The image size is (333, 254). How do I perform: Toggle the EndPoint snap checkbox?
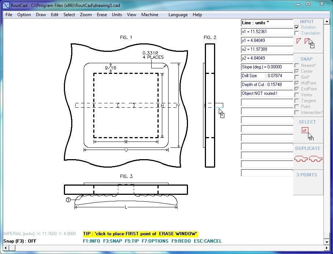click(297, 89)
